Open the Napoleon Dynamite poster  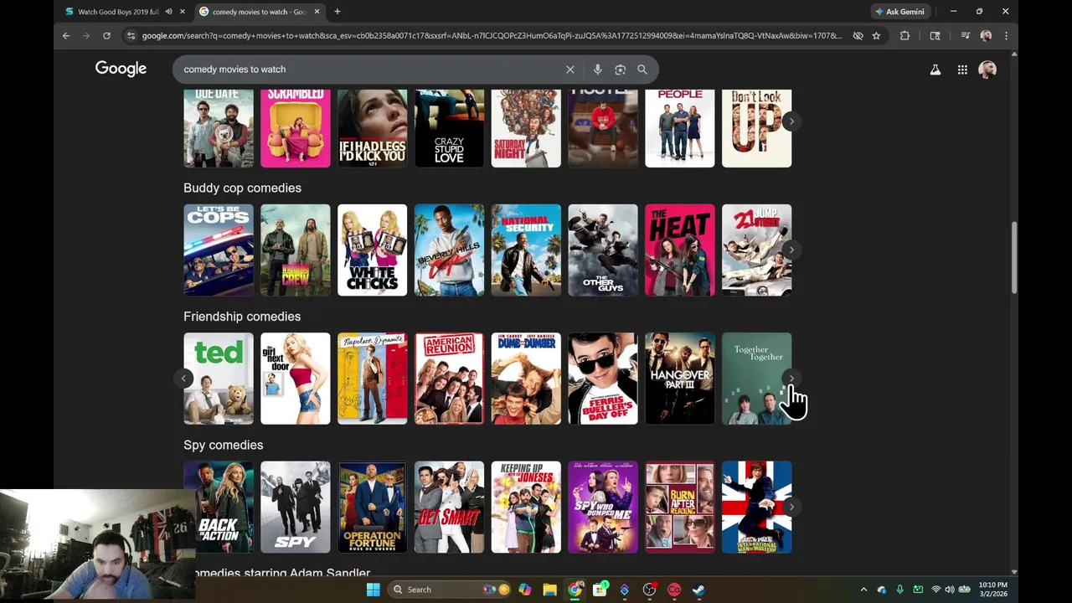tap(372, 379)
